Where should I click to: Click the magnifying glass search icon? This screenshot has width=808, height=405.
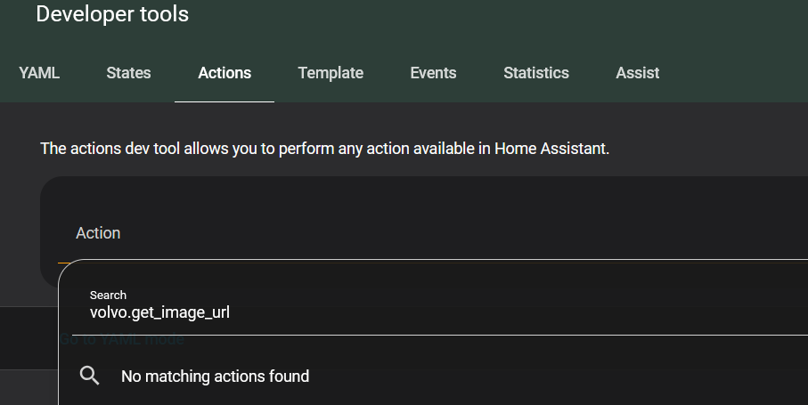pos(89,376)
